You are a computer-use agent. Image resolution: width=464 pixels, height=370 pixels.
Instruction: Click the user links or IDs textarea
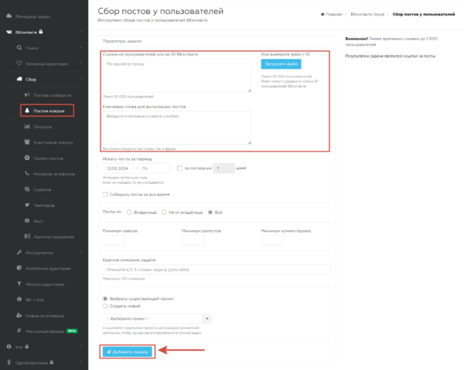click(x=177, y=76)
